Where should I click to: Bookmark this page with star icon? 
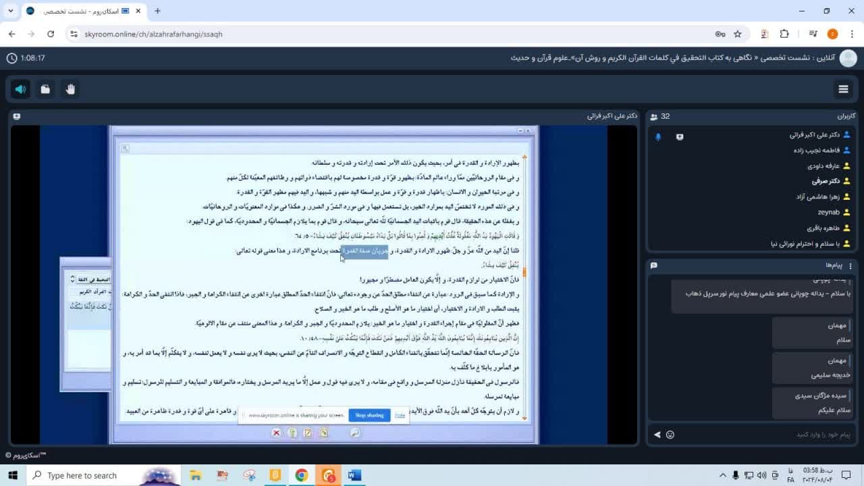(x=738, y=34)
